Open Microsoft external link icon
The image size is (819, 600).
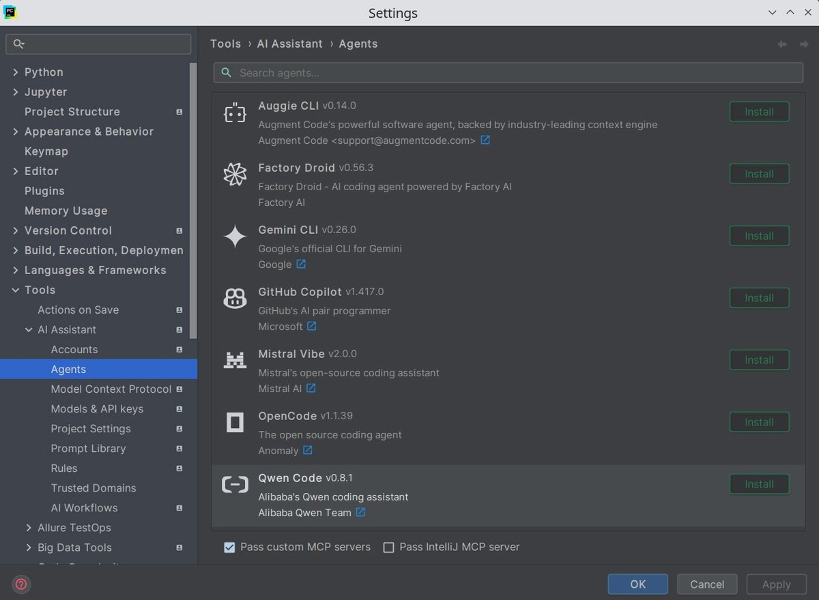[311, 326]
